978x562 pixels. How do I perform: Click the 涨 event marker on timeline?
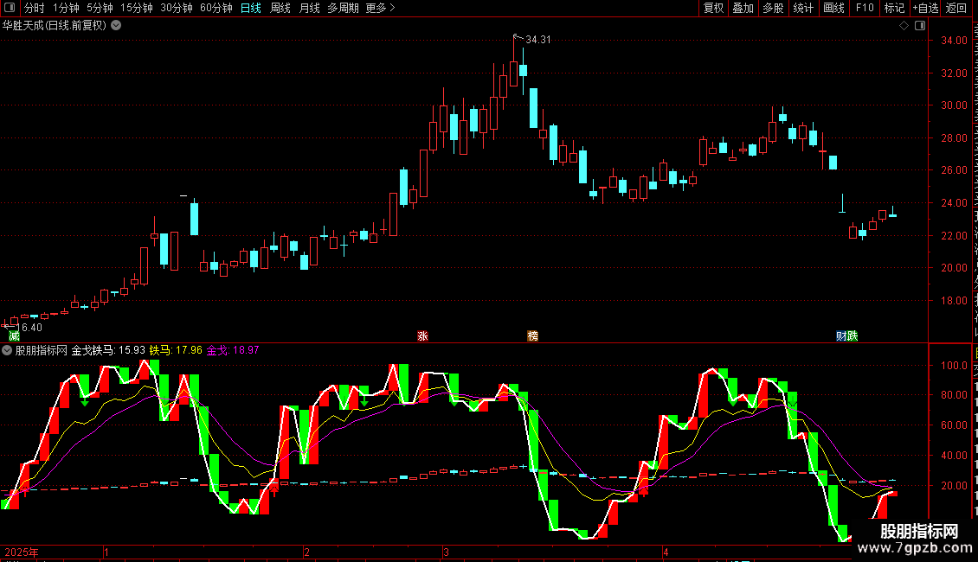tap(423, 336)
